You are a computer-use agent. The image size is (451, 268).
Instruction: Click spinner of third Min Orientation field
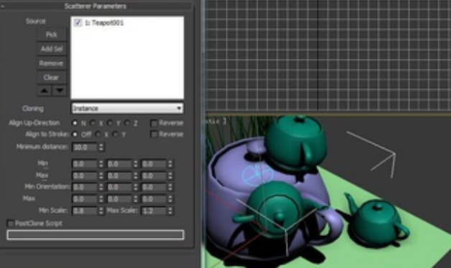point(170,187)
